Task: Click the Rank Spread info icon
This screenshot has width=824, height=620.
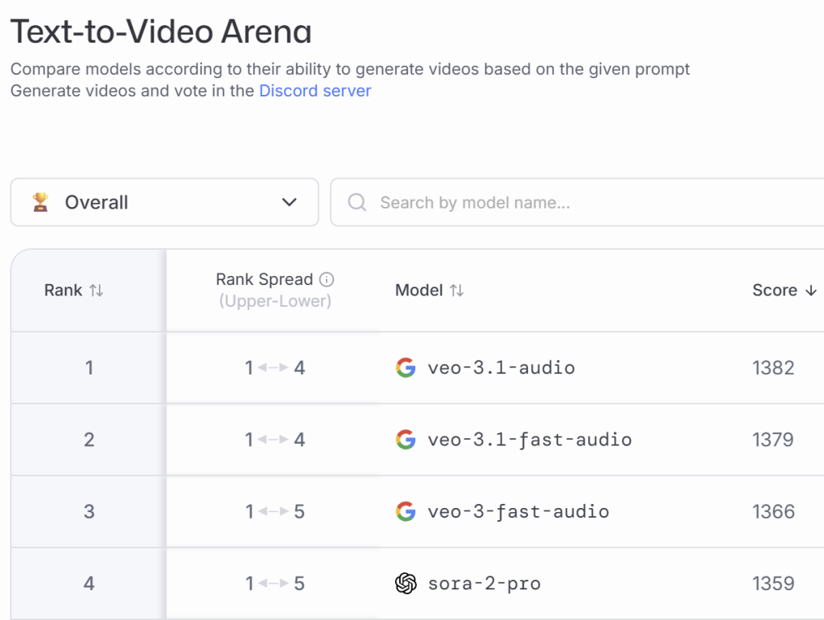Action: click(327, 279)
